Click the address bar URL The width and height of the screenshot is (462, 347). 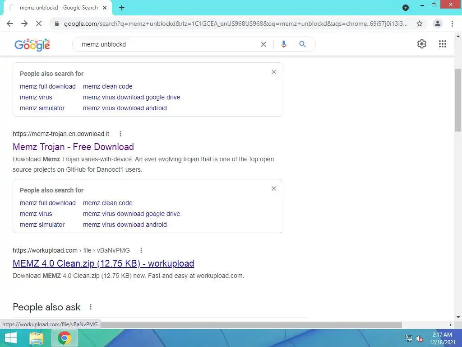pos(236,23)
